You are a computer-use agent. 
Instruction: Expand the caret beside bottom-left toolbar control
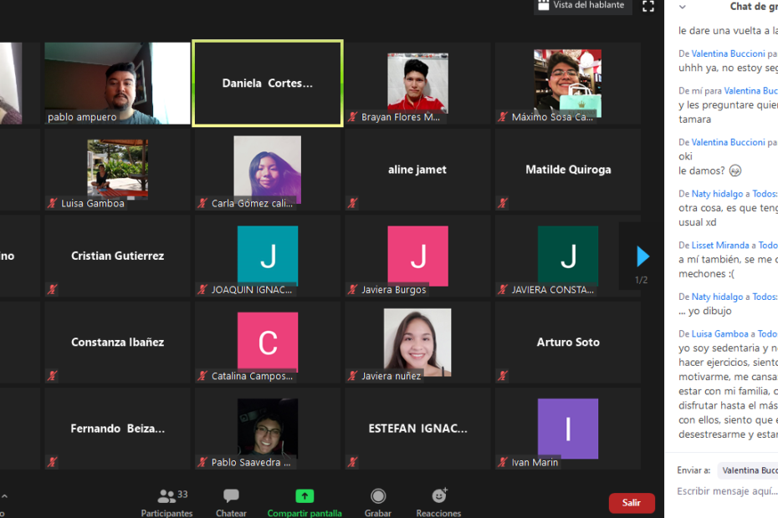pos(3,496)
